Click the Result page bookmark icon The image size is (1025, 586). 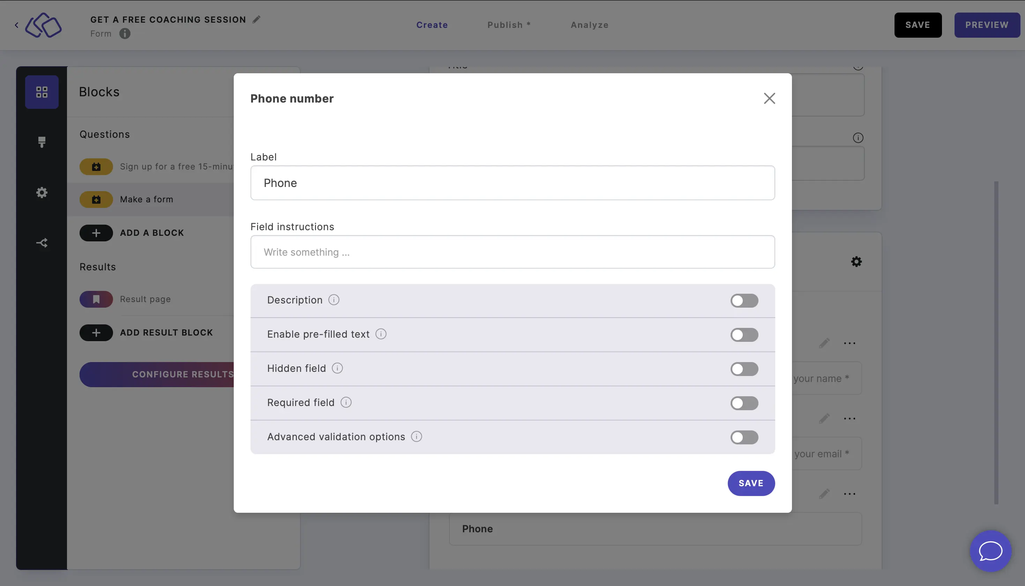pyautogui.click(x=96, y=299)
